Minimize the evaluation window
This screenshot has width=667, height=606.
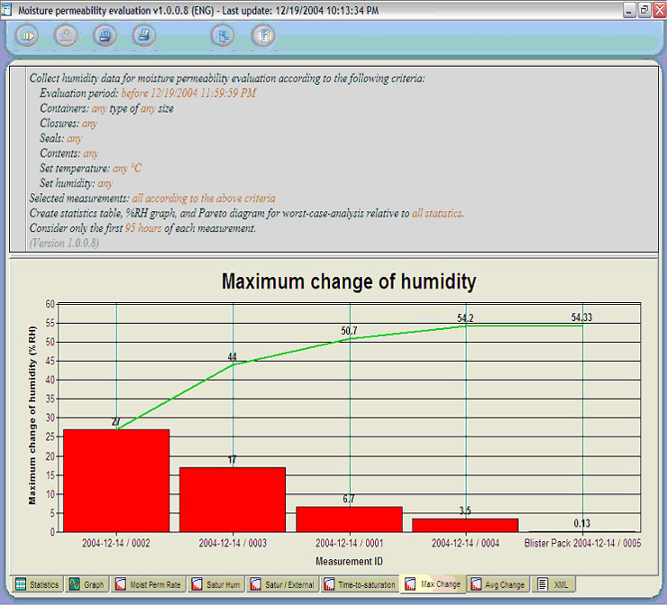pos(629,10)
